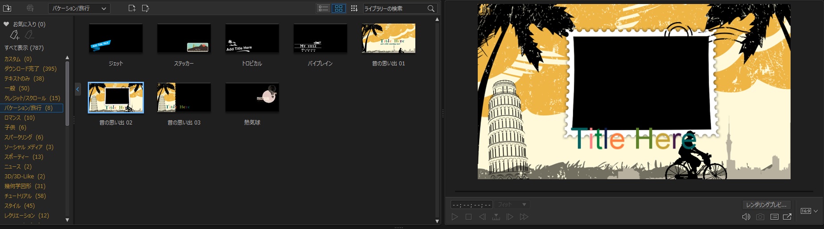Click the fast forward button
The image size is (824, 229).
click(524, 217)
